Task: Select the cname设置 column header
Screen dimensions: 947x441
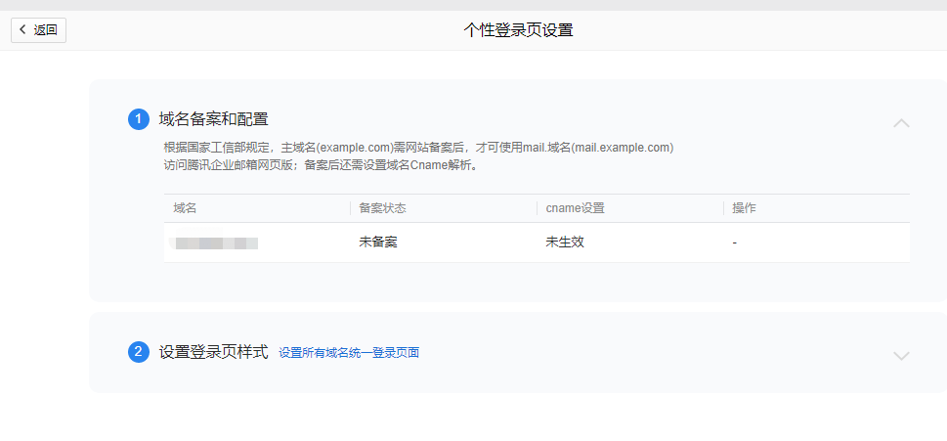Action: 575,208
